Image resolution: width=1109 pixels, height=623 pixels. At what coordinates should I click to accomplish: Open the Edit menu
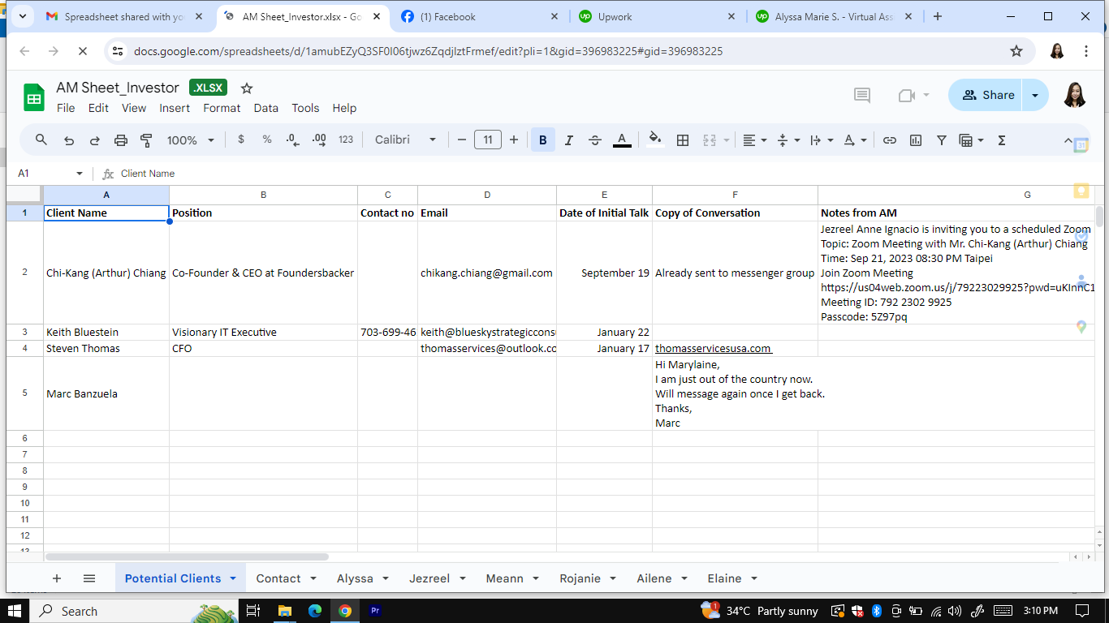tap(98, 108)
